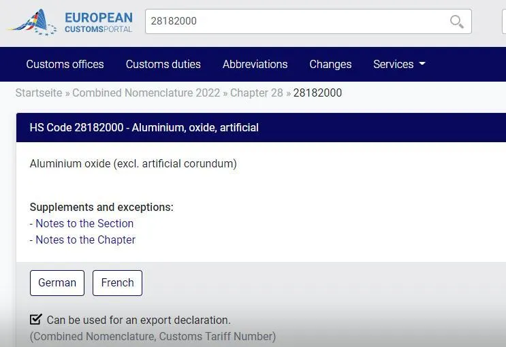
Task: Switch to the German translation
Action: click(57, 283)
